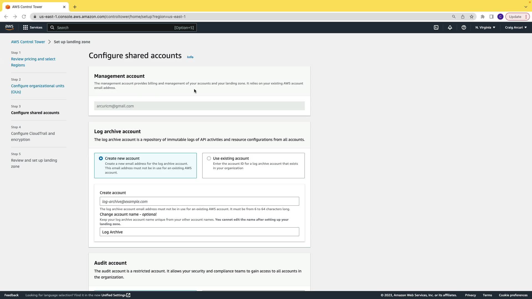Image resolution: width=532 pixels, height=299 pixels.
Task: Open browser extensions puzzle icon
Action: pyautogui.click(x=483, y=17)
